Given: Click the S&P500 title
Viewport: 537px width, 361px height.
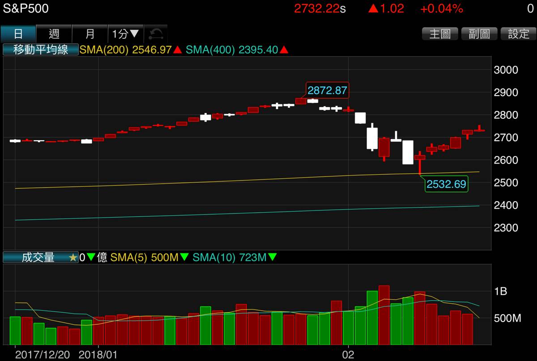Looking at the screenshot, I should coord(25,8).
